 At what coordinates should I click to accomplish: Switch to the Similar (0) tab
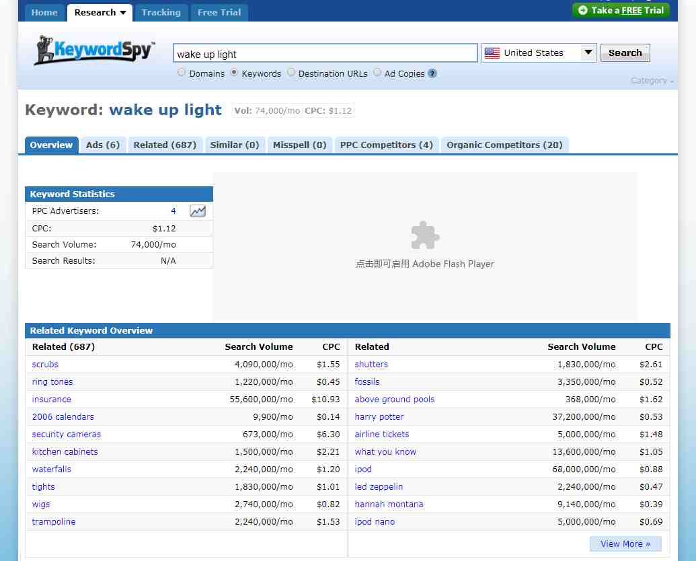click(235, 145)
